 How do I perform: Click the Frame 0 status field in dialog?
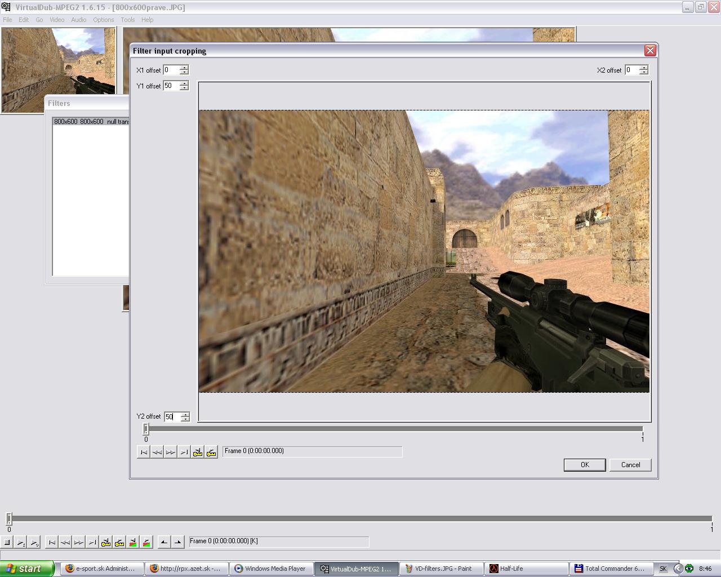coord(313,451)
